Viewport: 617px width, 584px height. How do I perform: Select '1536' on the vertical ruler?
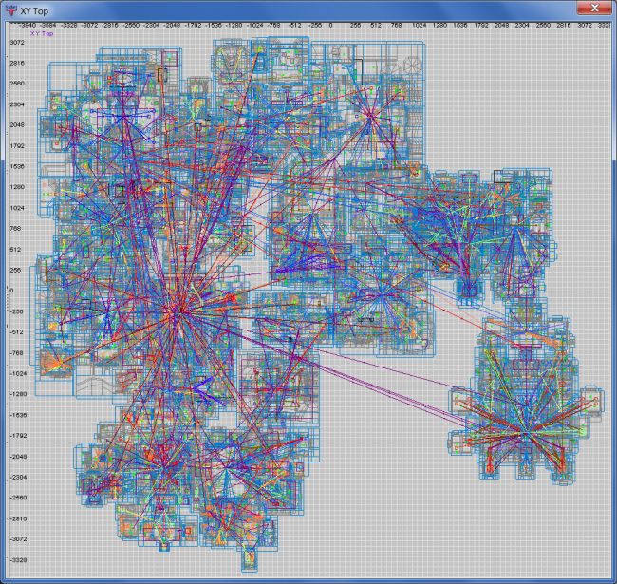click(17, 166)
